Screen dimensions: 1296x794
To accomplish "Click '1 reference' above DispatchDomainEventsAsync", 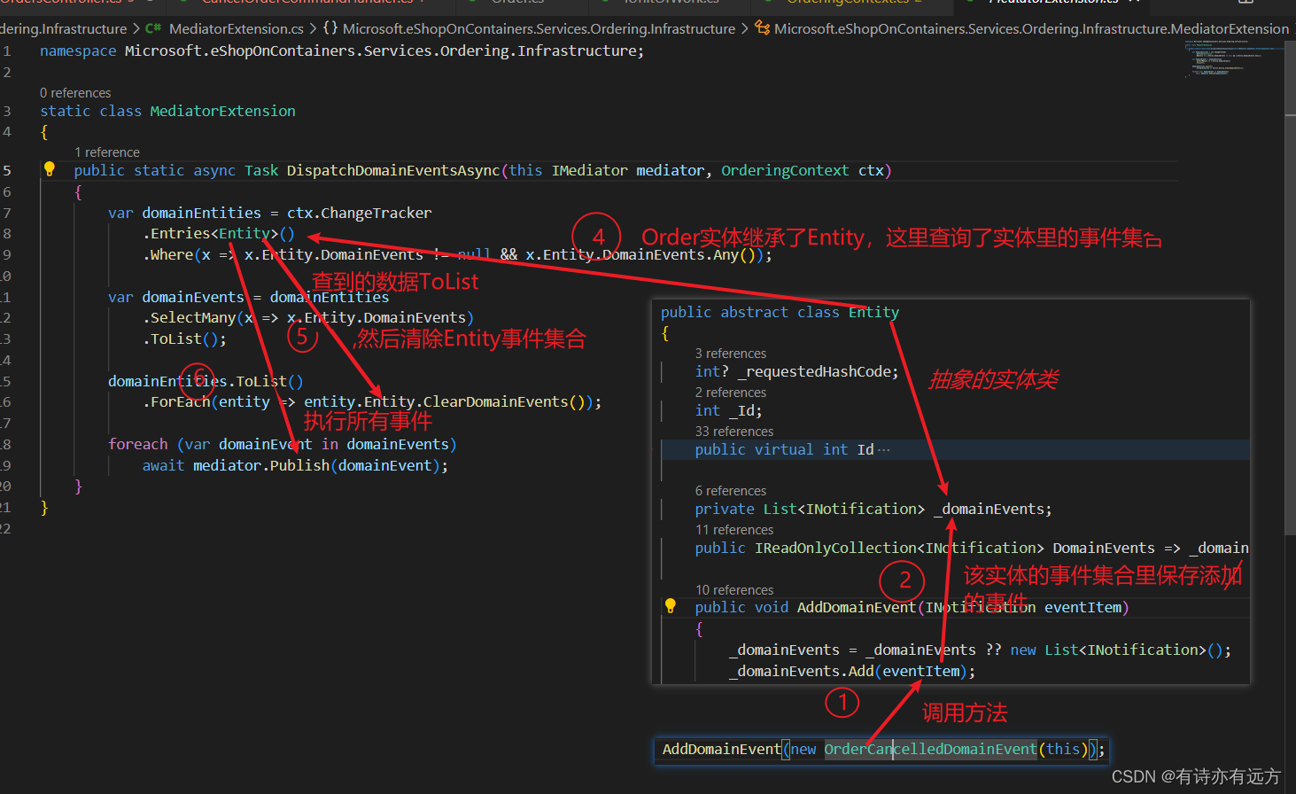I will (x=107, y=152).
